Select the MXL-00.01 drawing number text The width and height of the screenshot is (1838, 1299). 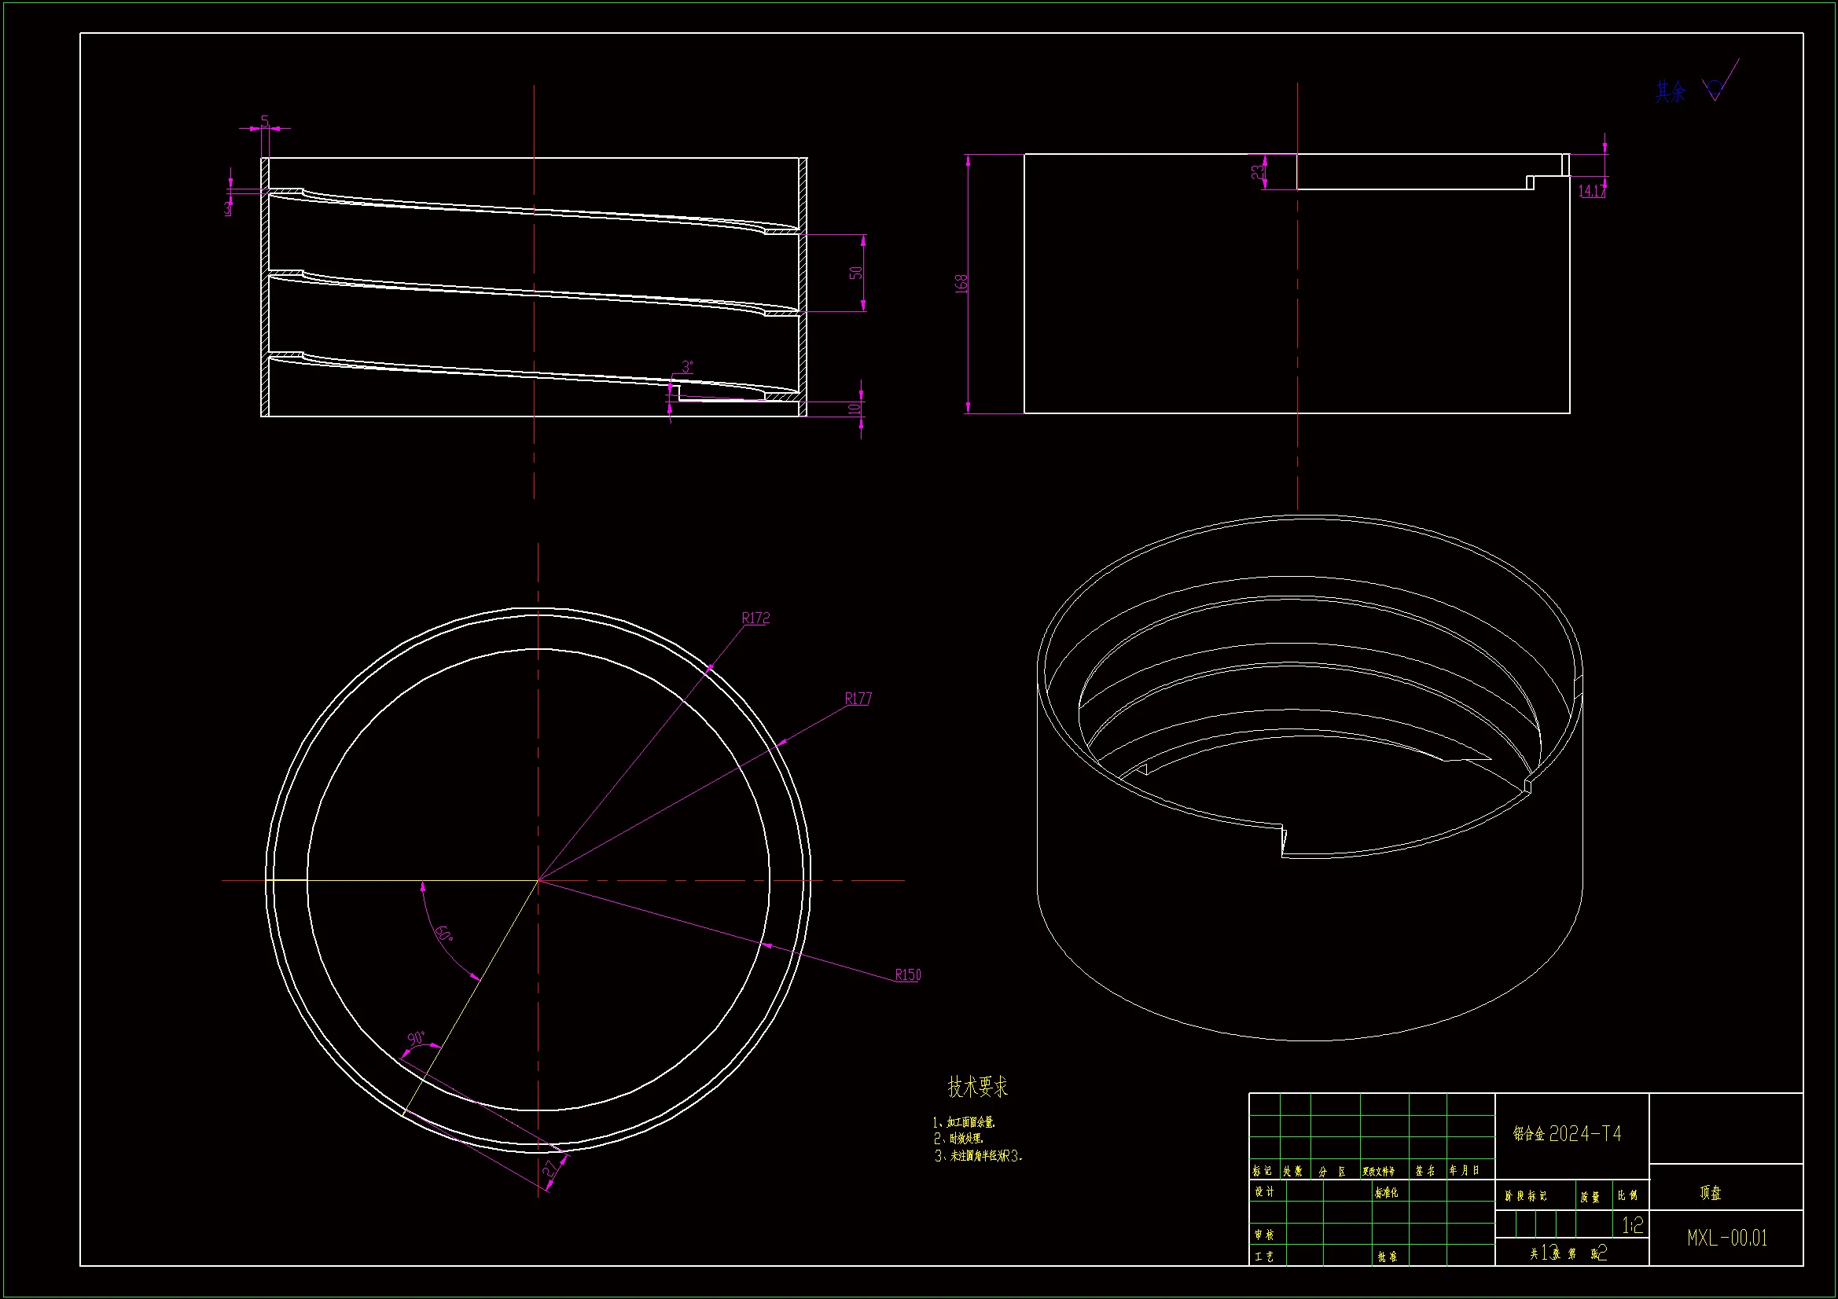click(x=1726, y=1238)
